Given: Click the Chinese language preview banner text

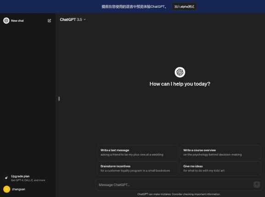Looking at the screenshot, I should tap(134, 6).
